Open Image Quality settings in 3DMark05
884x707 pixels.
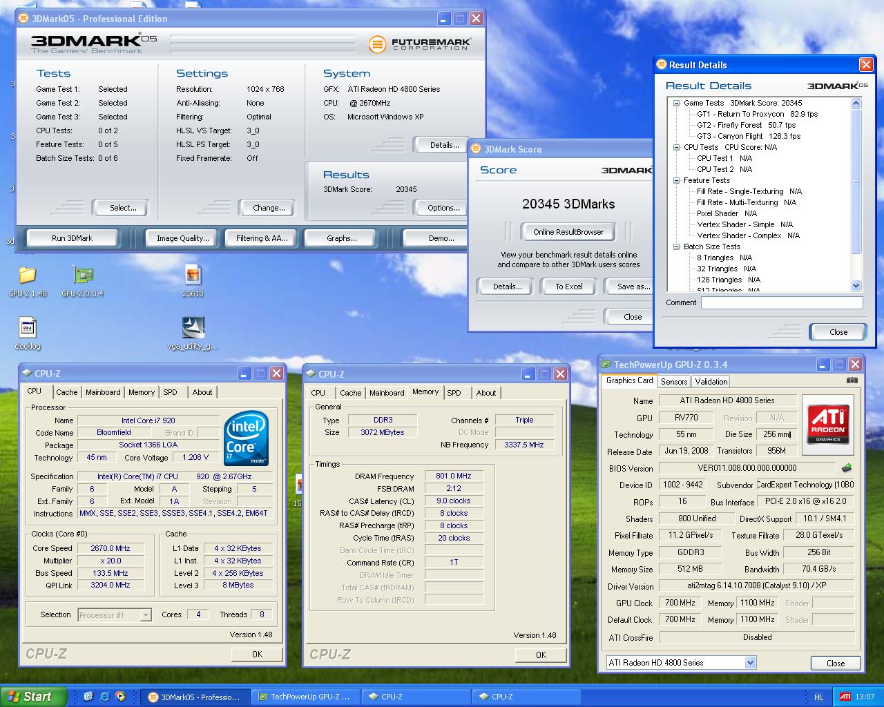click(182, 238)
